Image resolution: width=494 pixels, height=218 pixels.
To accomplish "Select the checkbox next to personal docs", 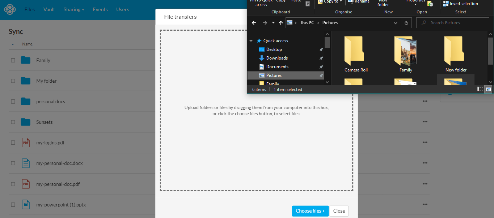I will 13,101.
